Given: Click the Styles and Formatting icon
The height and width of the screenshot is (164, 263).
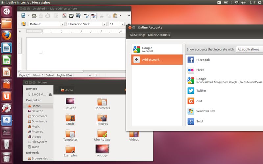Looking at the screenshot, I should (23, 24).
